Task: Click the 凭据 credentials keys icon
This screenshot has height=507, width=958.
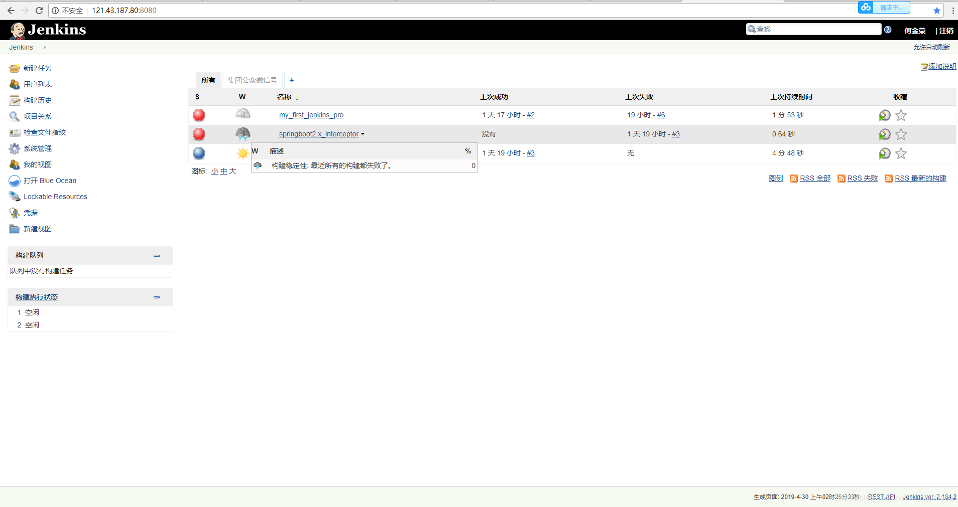Action: click(x=15, y=213)
